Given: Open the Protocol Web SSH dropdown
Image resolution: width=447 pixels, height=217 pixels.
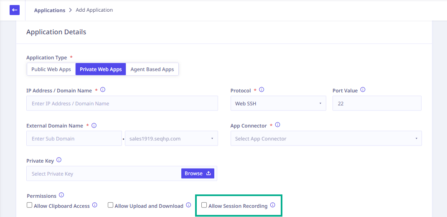Looking at the screenshot, I should coord(278,103).
